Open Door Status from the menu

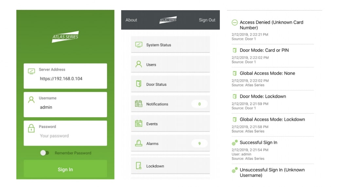[x=170, y=84]
